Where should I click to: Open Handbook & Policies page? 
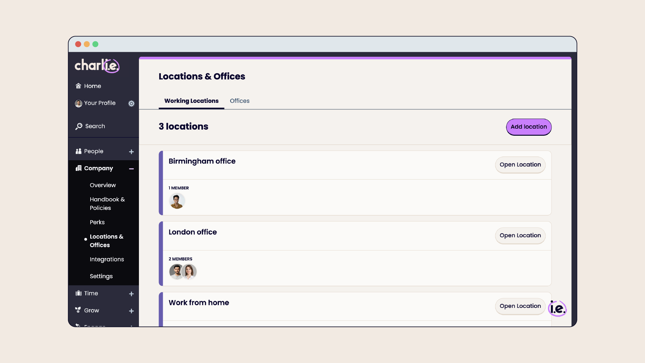[x=107, y=204]
